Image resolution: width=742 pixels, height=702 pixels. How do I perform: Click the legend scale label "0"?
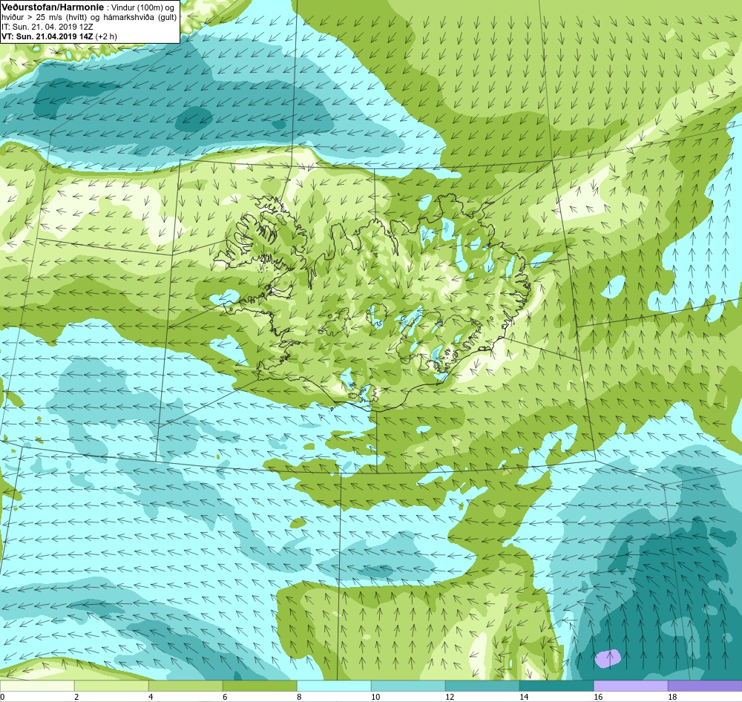[2, 697]
